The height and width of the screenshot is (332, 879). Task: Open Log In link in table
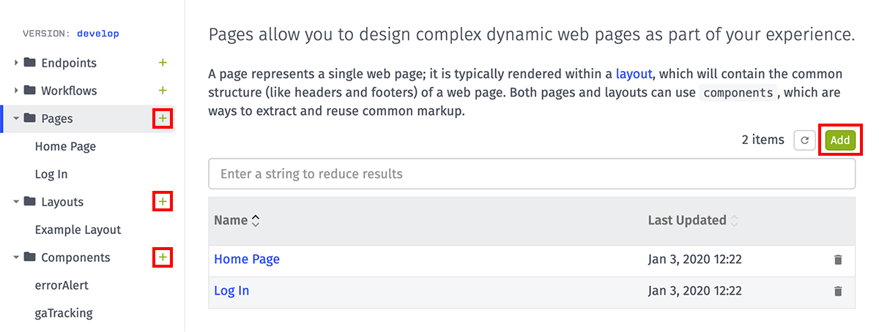point(231,290)
